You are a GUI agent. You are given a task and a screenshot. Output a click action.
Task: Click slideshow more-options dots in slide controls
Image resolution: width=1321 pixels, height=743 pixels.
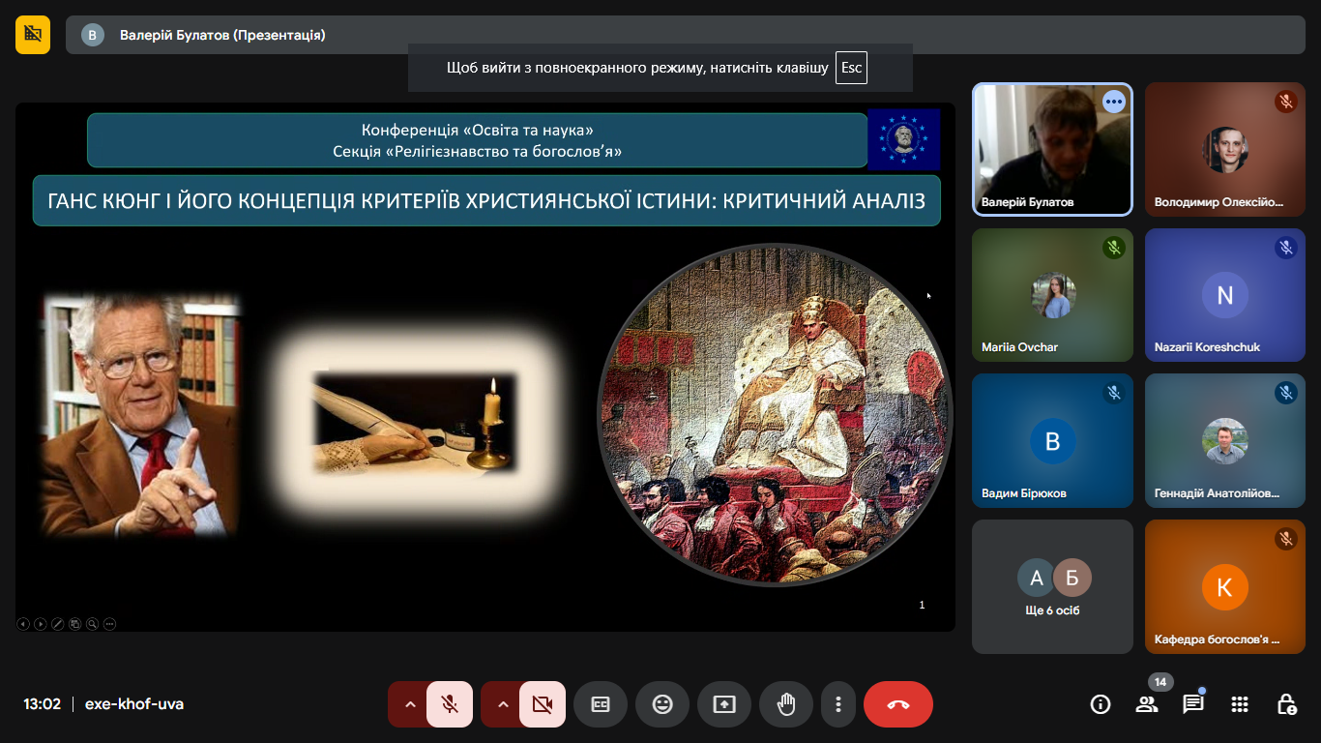click(109, 624)
